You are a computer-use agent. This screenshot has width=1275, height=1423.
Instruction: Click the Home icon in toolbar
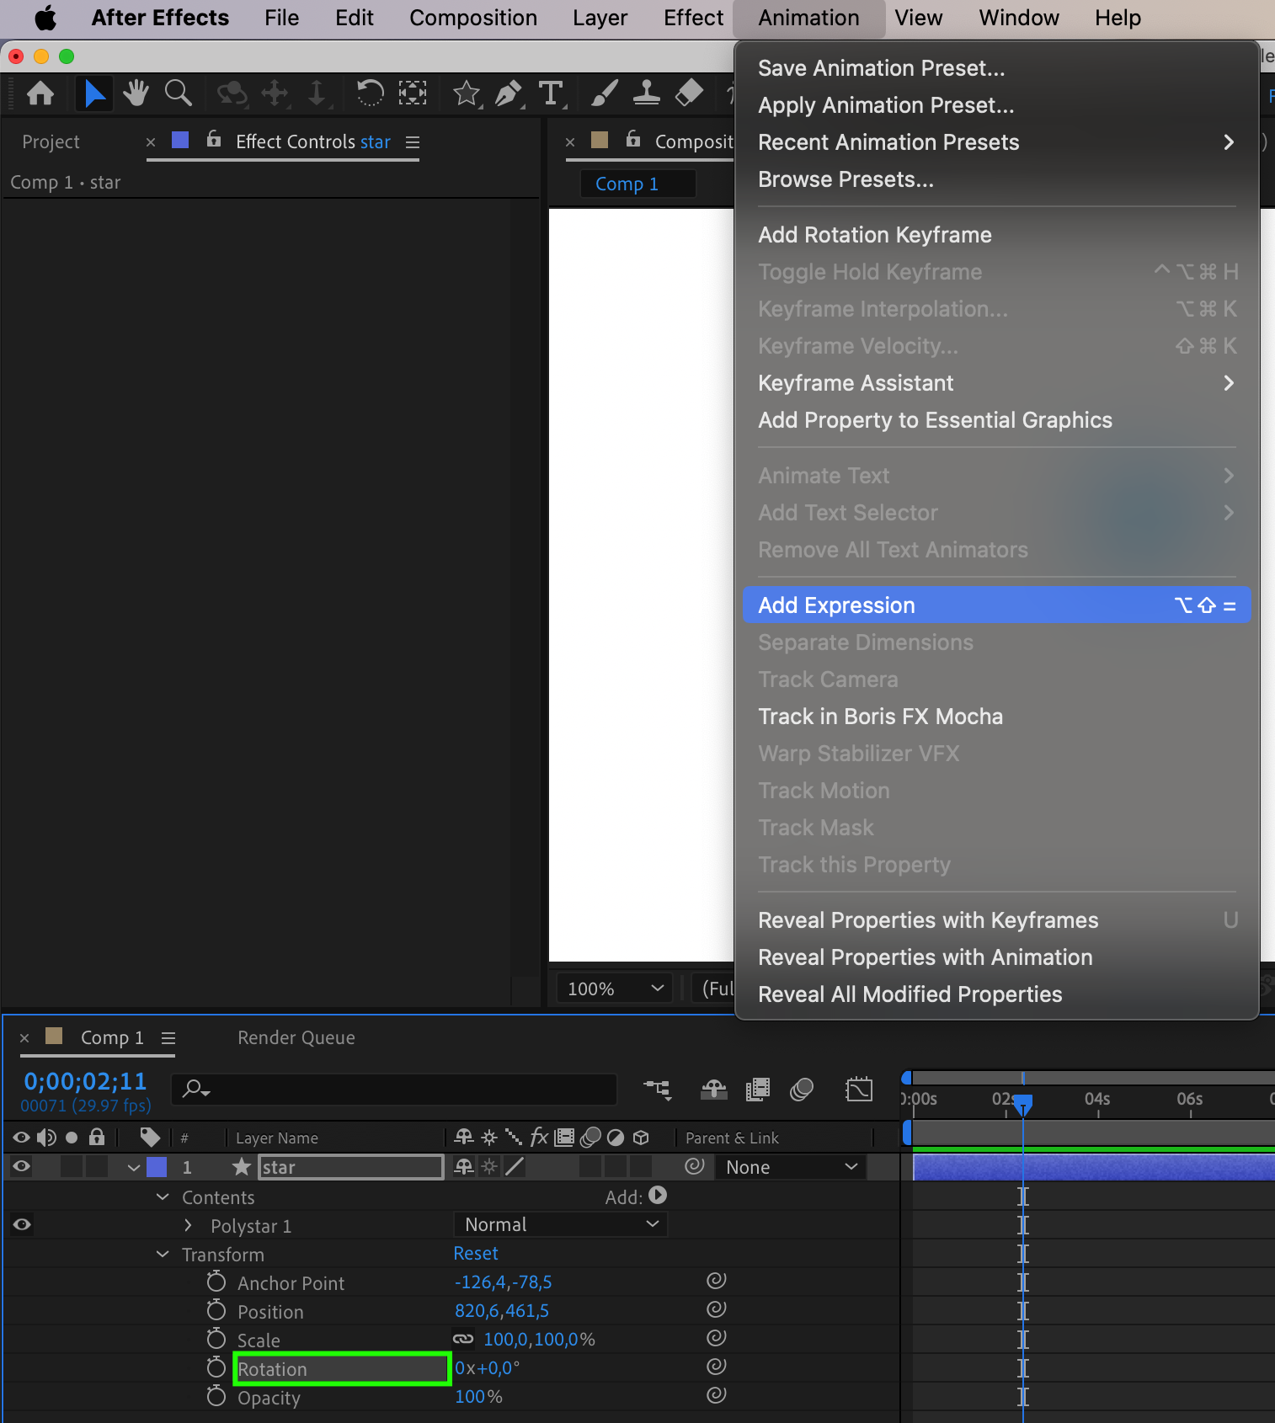click(40, 93)
